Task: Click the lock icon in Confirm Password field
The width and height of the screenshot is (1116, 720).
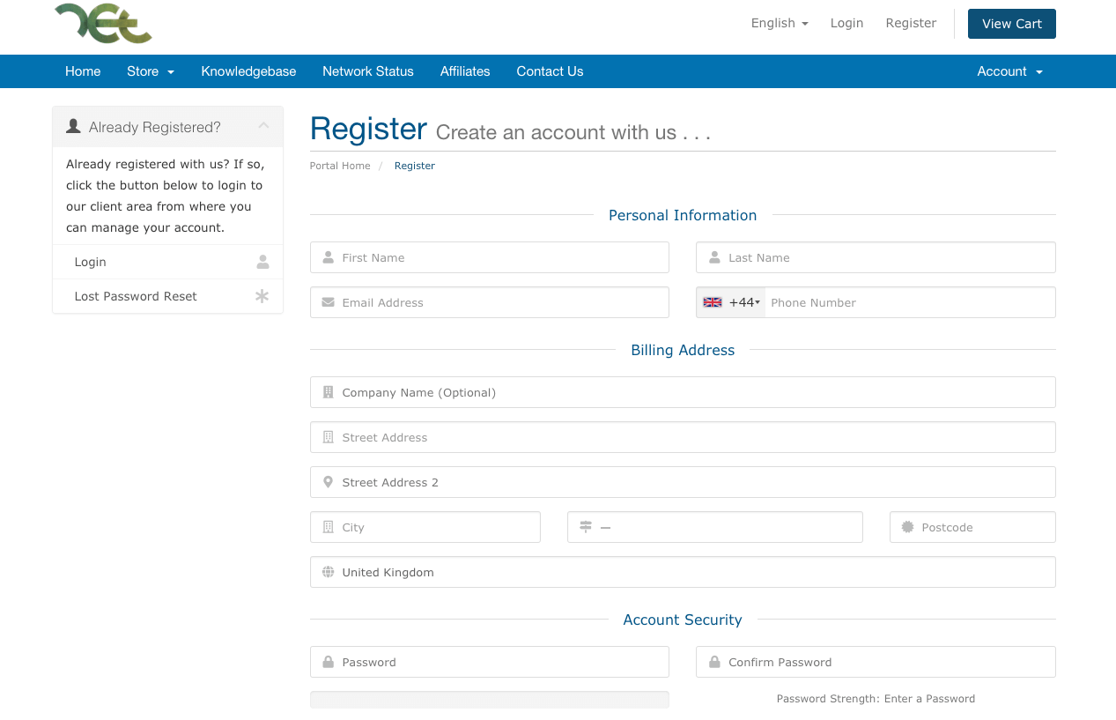Action: tap(714, 662)
